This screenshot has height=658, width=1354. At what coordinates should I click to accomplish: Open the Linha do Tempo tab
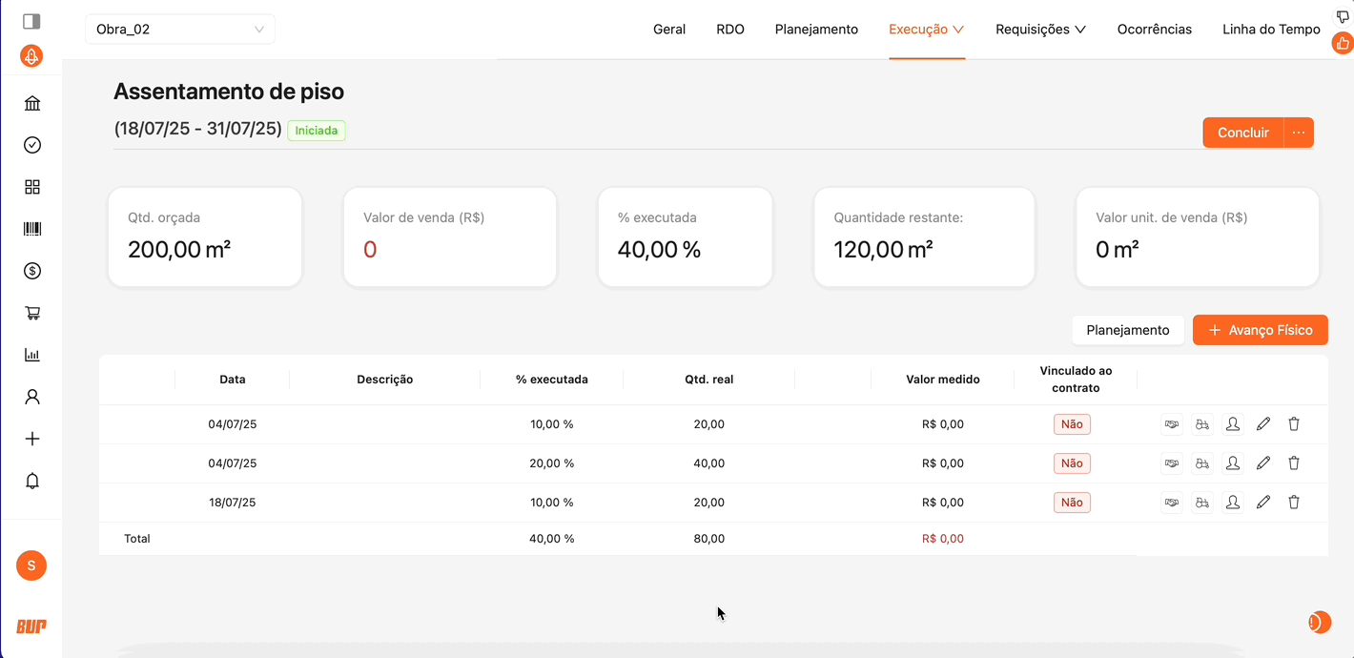(x=1271, y=30)
